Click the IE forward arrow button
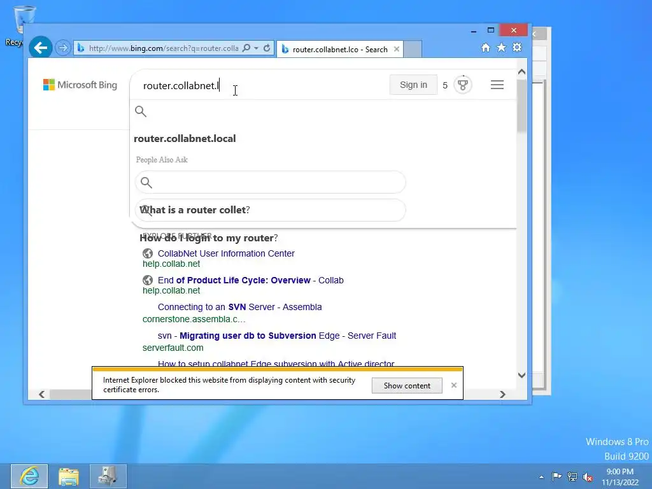 point(63,48)
